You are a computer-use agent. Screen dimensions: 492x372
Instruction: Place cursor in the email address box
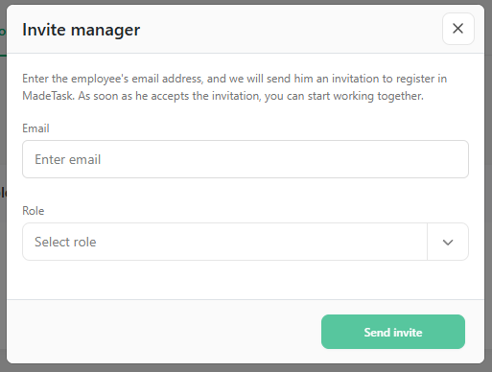tap(246, 159)
